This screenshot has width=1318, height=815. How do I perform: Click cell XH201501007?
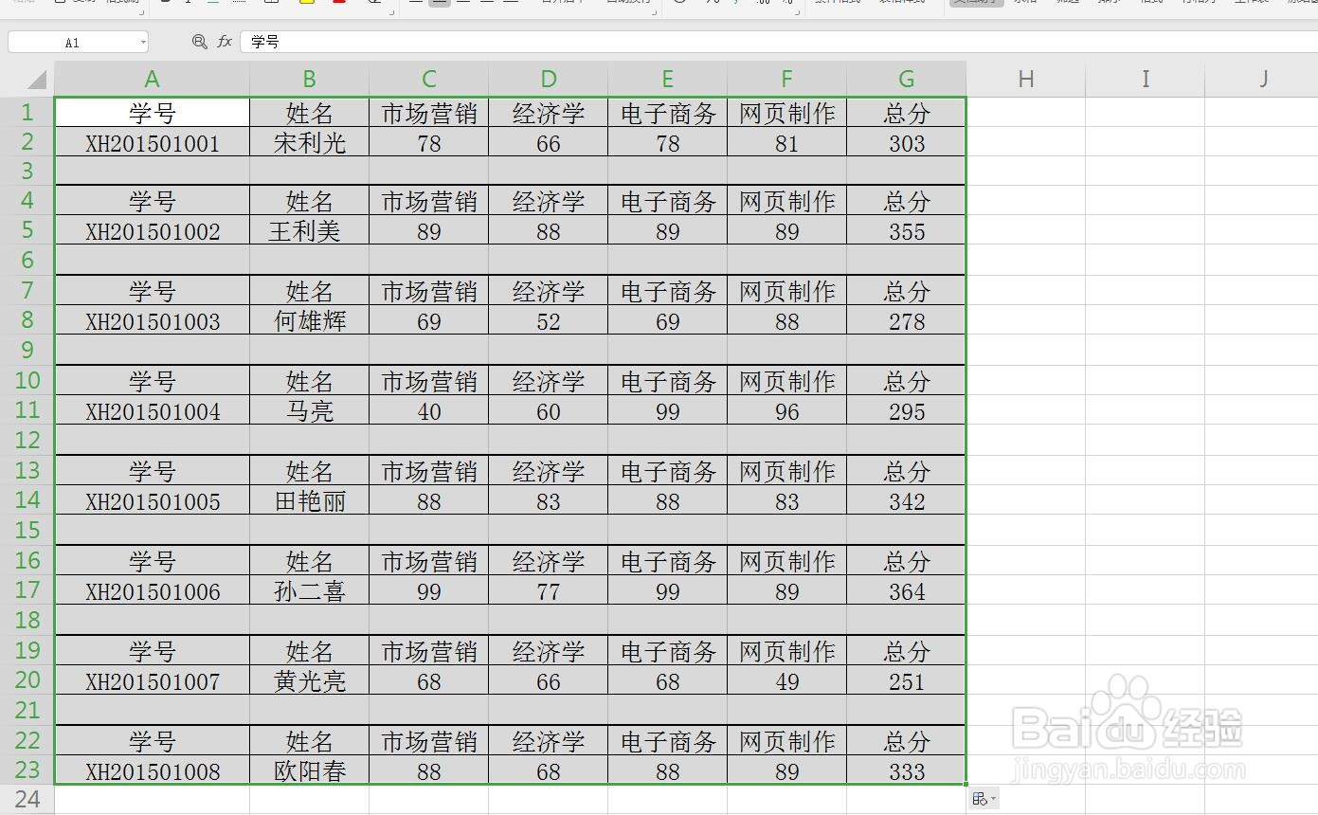pyautogui.click(x=153, y=681)
